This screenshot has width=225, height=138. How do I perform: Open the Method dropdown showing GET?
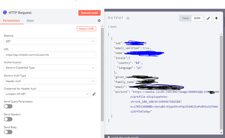pyautogui.click(x=50, y=41)
